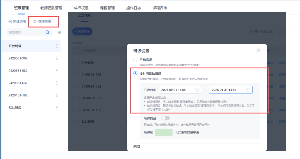The image size is (300, 159).
Task: Open the 课程评审 tab
Action: click(x=160, y=8)
